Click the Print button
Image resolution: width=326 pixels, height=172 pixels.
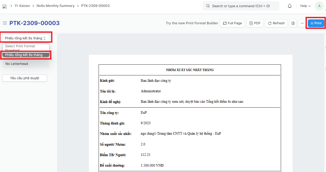click(316, 23)
